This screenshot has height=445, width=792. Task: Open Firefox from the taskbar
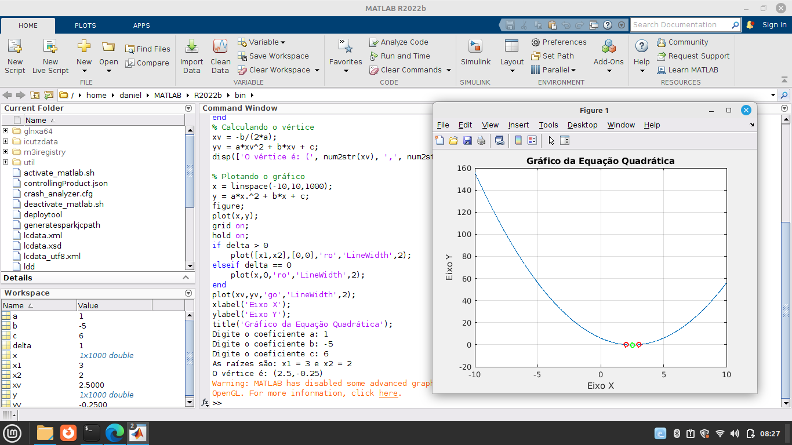(68, 432)
